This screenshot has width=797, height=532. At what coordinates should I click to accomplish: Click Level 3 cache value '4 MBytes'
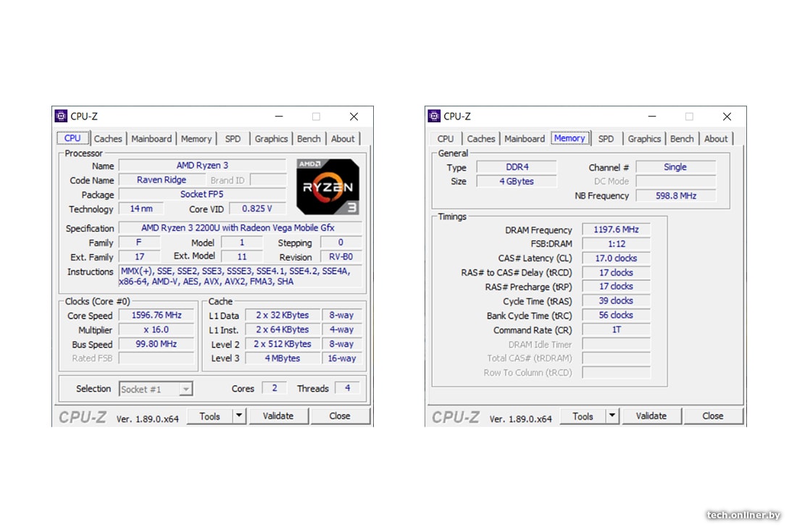click(x=283, y=358)
